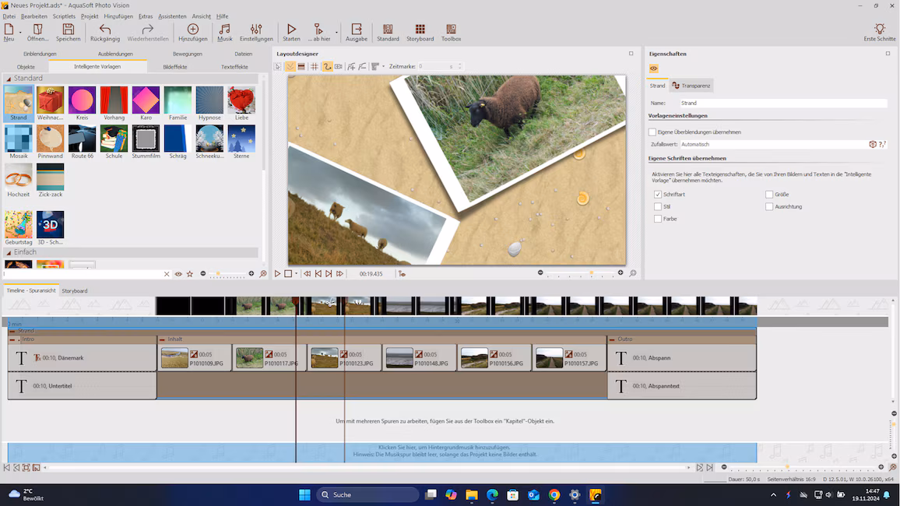Collapse the Standard templates group
Viewport: 900px width, 506px height.
tap(9, 79)
